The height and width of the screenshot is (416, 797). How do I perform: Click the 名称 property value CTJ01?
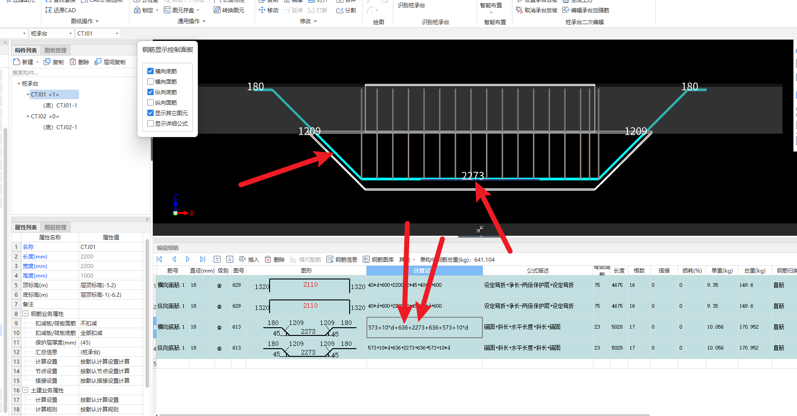pos(111,247)
